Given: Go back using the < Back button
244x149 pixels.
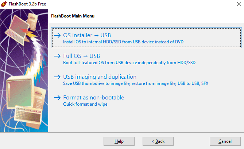Looking at the screenshot, I should pos(158,141).
